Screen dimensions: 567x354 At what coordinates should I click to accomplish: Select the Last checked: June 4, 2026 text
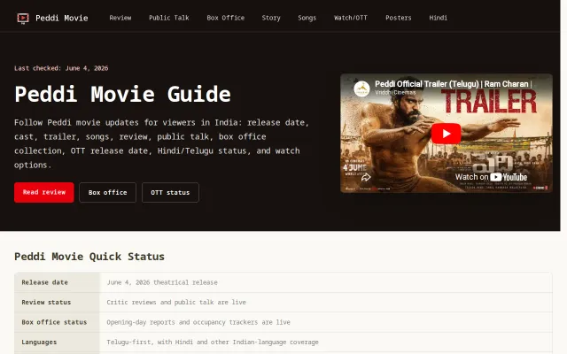tap(61, 68)
